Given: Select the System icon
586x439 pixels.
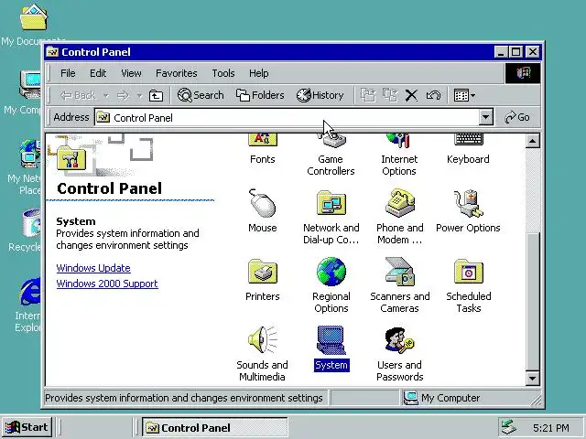Looking at the screenshot, I should (331, 348).
